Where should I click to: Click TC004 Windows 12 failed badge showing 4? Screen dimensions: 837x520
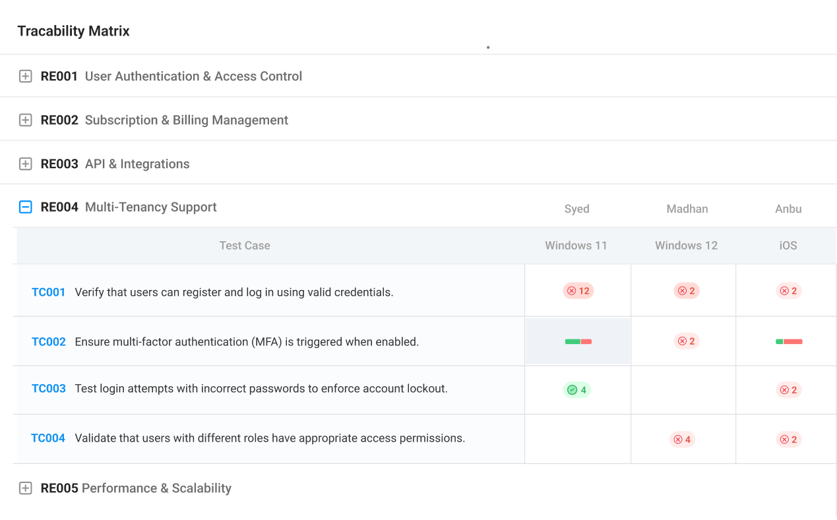coord(682,440)
